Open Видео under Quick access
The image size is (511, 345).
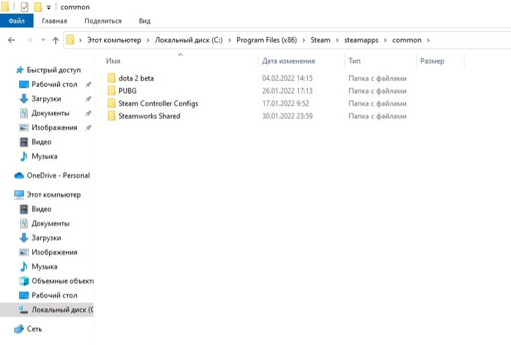pos(41,142)
